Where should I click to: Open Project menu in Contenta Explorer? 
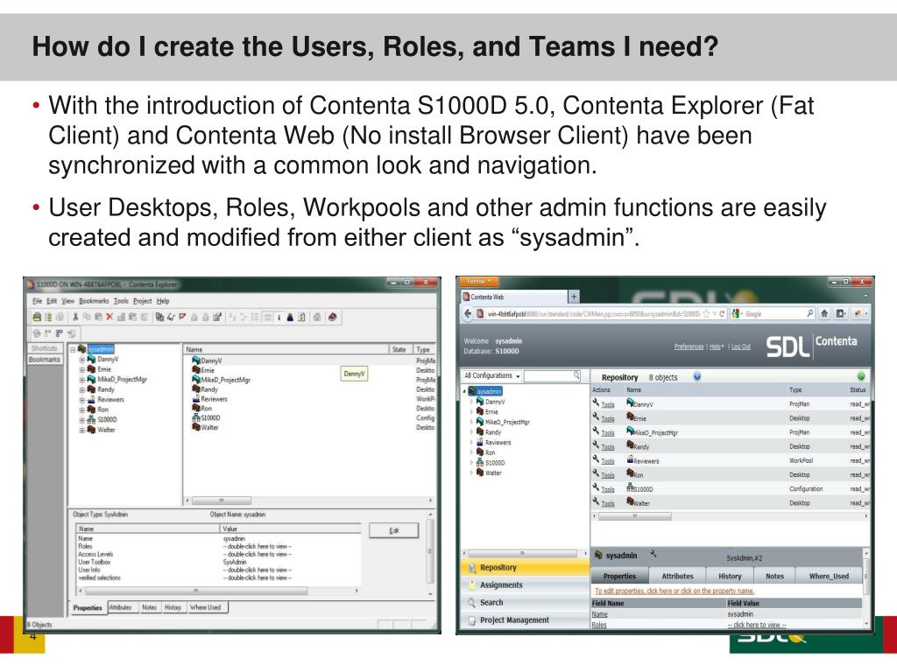(143, 301)
